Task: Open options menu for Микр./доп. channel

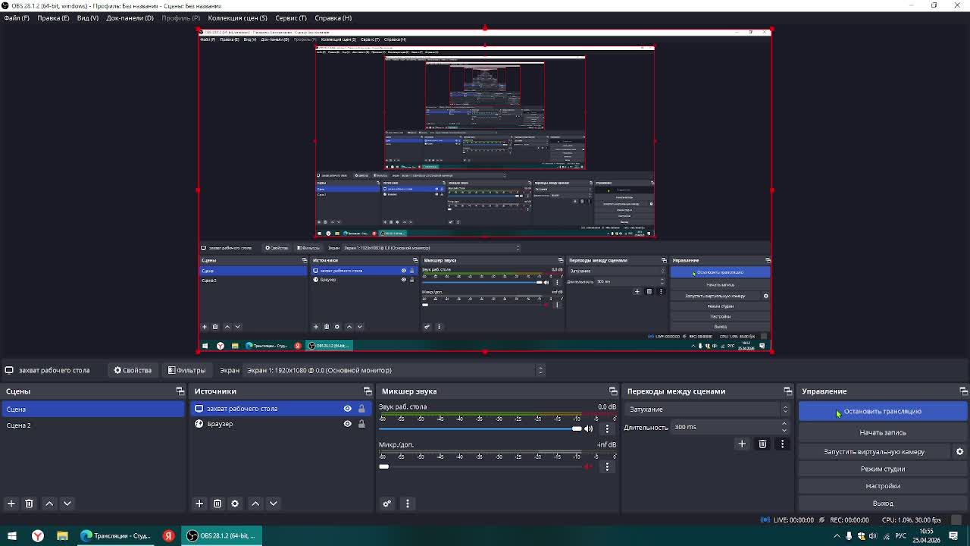Action: coord(607,466)
